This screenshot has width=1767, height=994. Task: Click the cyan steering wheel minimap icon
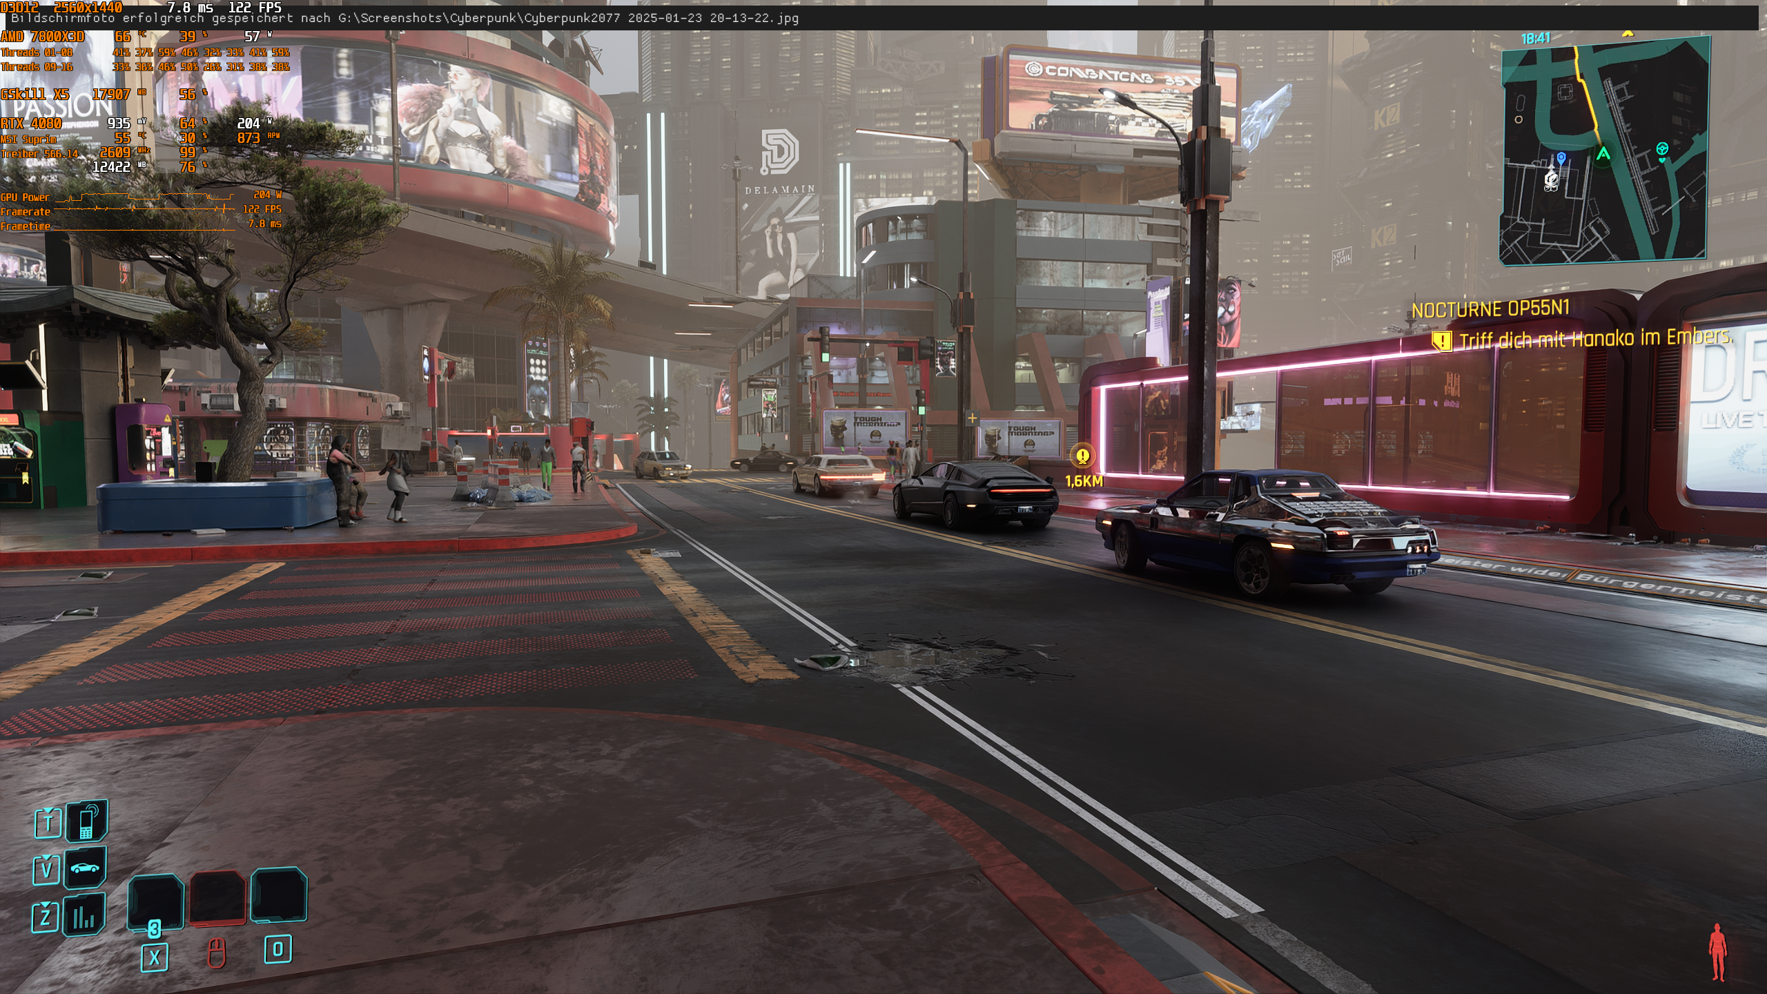tap(1662, 148)
